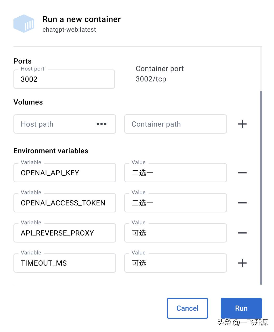The image size is (274, 332).
Task: Click the Run button
Action: pyautogui.click(x=241, y=308)
